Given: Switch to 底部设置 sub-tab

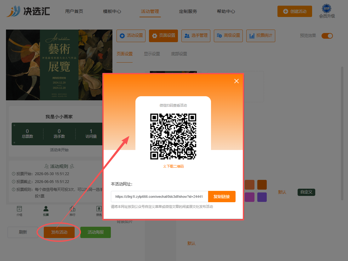Looking at the screenshot, I should [179, 54].
